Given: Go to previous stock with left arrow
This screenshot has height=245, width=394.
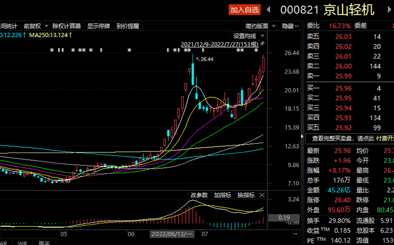Looking at the screenshot, I should coord(268,9).
